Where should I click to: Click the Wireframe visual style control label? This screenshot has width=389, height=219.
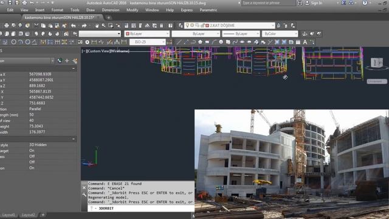point(120,51)
